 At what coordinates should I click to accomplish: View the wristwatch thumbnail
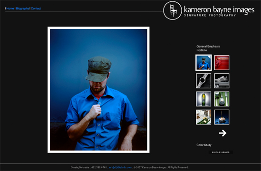[203, 81]
